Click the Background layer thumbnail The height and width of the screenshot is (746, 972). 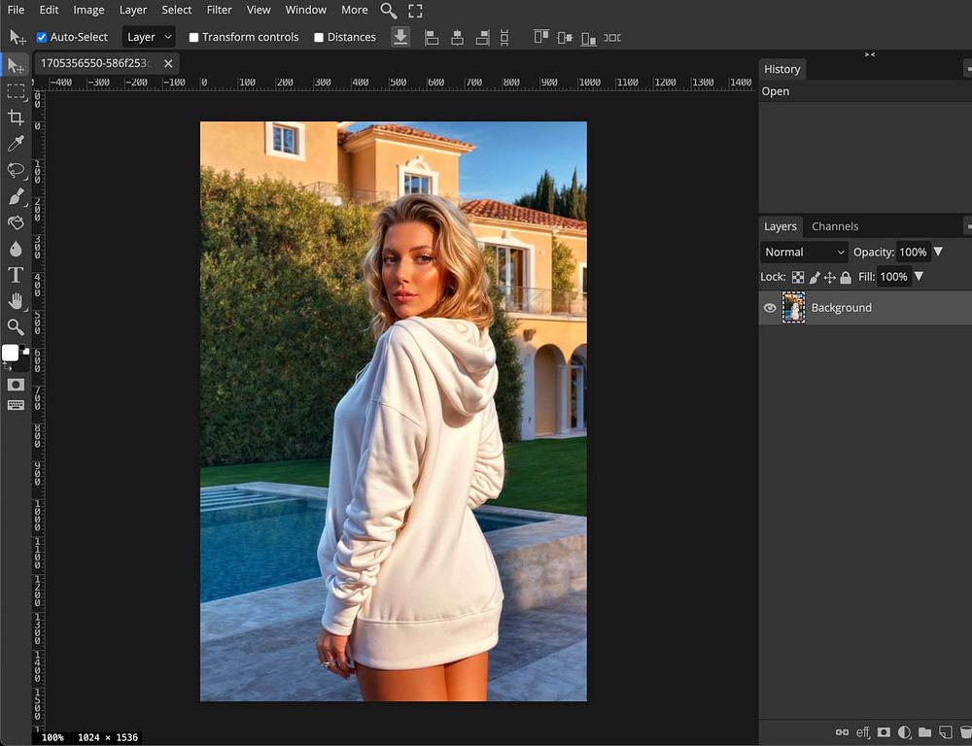pyautogui.click(x=793, y=308)
